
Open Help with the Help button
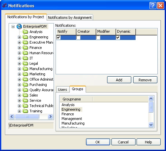pos(148,142)
